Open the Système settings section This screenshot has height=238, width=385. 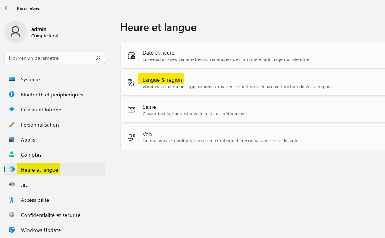pyautogui.click(x=30, y=79)
